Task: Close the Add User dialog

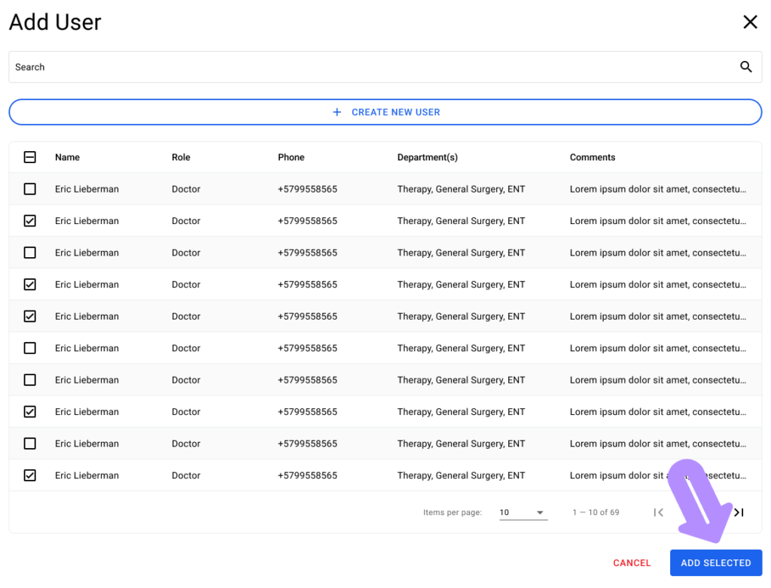Action: (750, 22)
